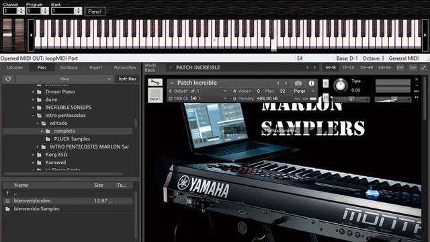Click the Bank number input field

(x=62, y=11)
